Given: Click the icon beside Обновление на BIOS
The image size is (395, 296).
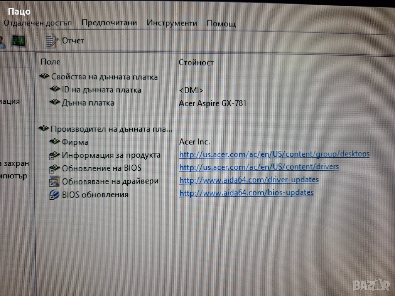Looking at the screenshot, I should (x=54, y=168).
